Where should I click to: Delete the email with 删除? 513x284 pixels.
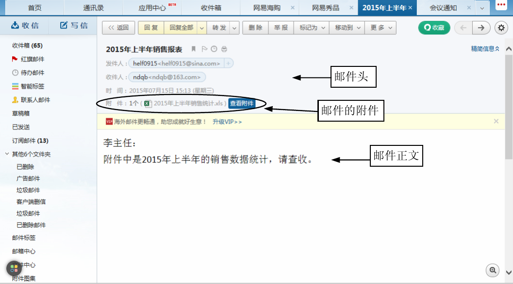click(255, 28)
